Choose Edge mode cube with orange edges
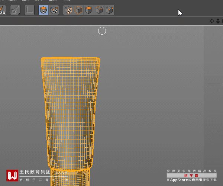 coord(99,10)
